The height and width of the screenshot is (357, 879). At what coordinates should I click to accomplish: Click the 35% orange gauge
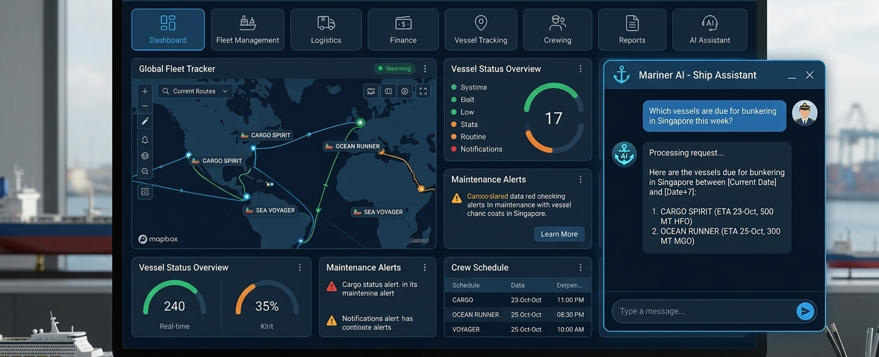coord(267,304)
